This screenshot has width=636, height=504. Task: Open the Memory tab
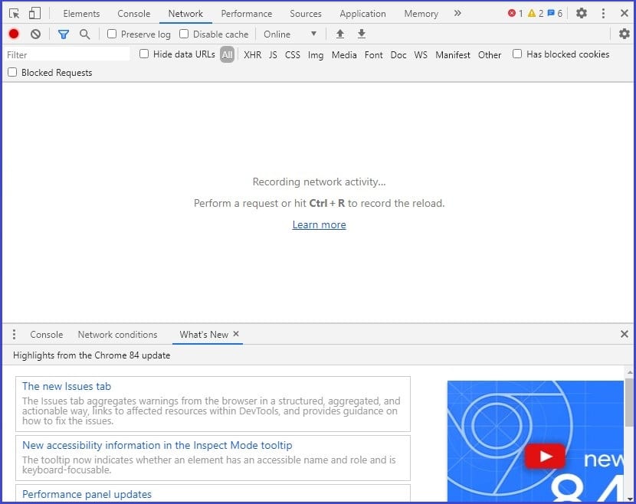coord(421,14)
